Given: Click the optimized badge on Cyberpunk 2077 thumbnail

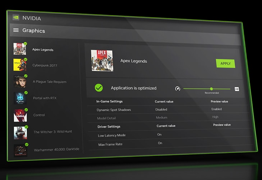Looking at the screenshot, I should pyautogui.click(x=26, y=59).
